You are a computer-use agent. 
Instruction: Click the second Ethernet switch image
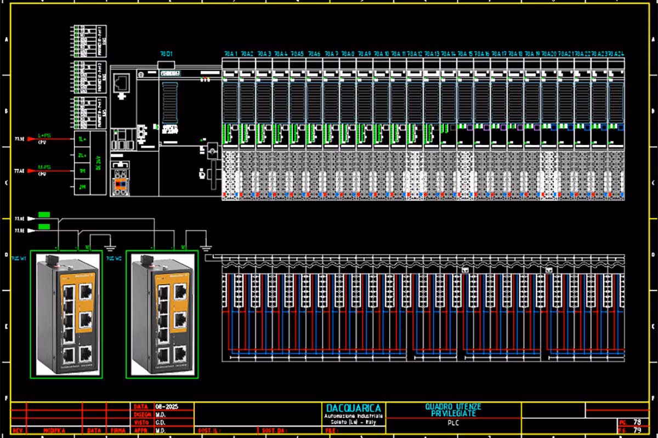(x=162, y=314)
